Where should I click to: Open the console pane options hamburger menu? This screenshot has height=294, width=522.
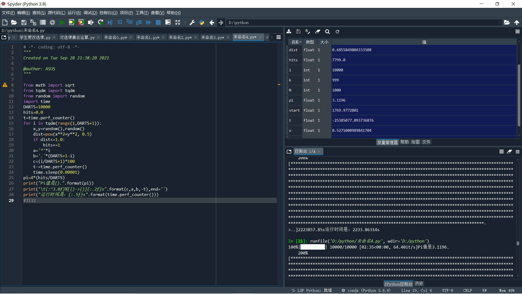coord(518,152)
